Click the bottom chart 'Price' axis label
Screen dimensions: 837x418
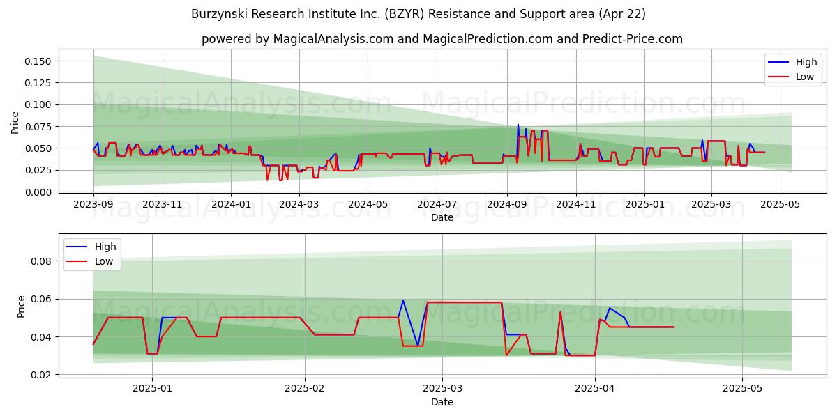(21, 307)
